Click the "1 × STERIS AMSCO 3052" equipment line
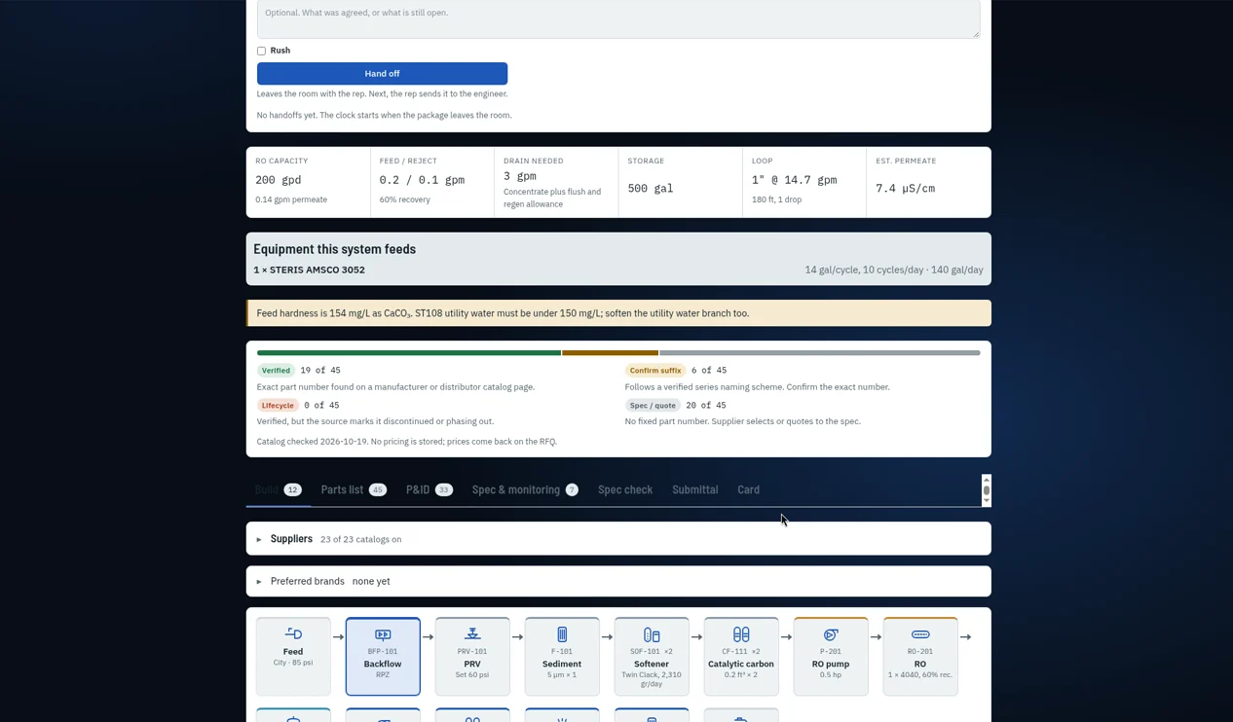The width and height of the screenshot is (1233, 722). pos(310,270)
